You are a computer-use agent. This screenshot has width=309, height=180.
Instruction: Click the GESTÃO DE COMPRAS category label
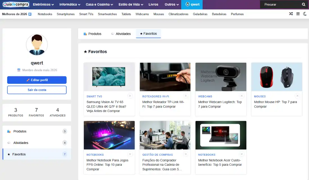[158, 155]
